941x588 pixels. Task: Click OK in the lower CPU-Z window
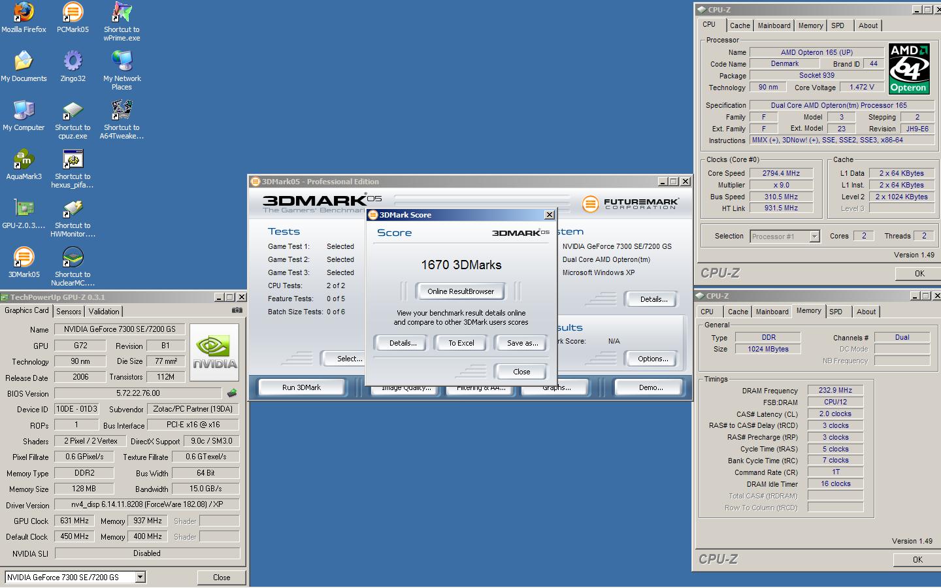917,560
